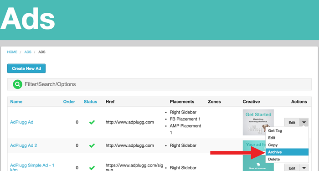Toggle actions dropdown arrow for AdPlugg Ad
This screenshot has width=319, height=171.
point(304,122)
